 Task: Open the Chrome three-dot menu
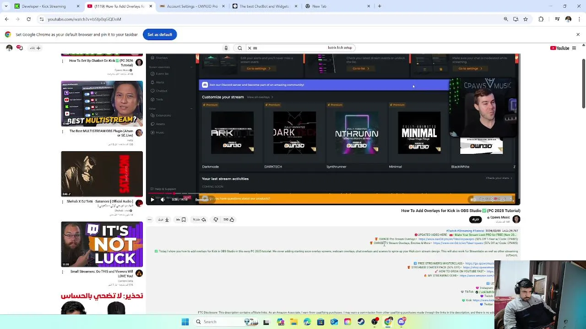[x=579, y=19]
